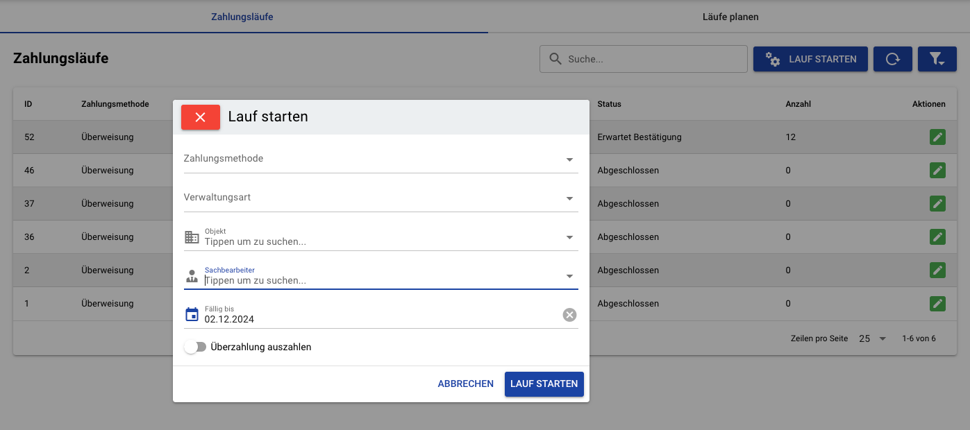Click the calendar icon next to Fällig bis
Image resolution: width=970 pixels, height=430 pixels.
click(x=192, y=315)
